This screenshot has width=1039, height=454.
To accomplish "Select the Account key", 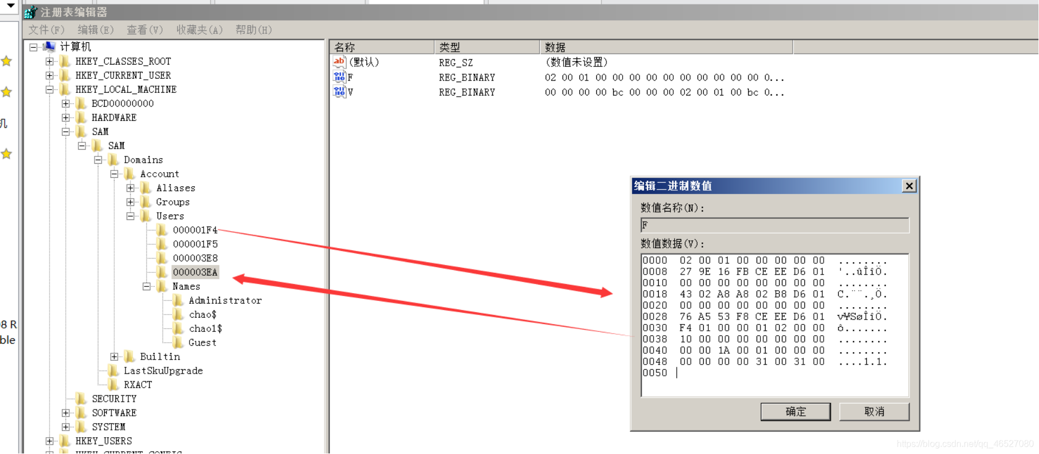I will (160, 174).
